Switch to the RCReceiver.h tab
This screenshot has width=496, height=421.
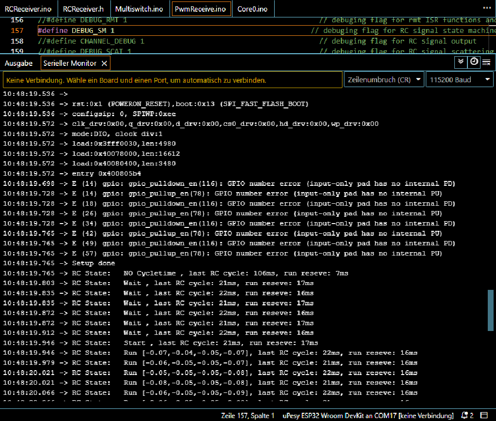click(83, 9)
